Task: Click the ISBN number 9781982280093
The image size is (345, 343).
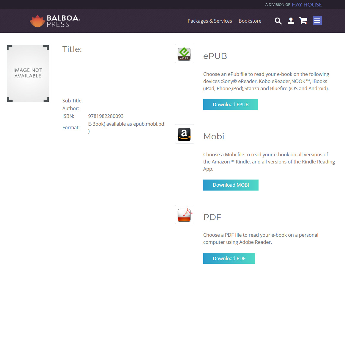Action: coord(106,116)
